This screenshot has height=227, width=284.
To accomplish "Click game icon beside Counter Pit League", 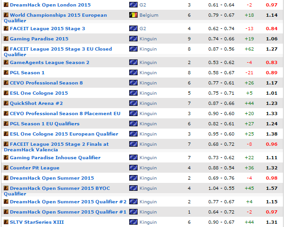I will pyautogui.click(x=6, y=168).
